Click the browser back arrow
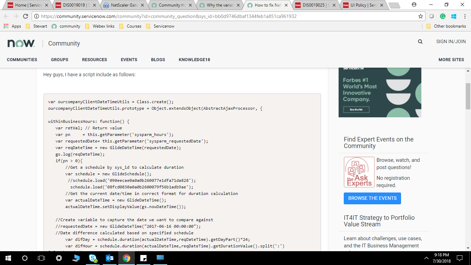The image size is (471, 265). click(x=6, y=16)
